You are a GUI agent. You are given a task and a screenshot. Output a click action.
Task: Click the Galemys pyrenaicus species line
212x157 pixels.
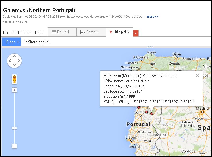click(x=140, y=76)
